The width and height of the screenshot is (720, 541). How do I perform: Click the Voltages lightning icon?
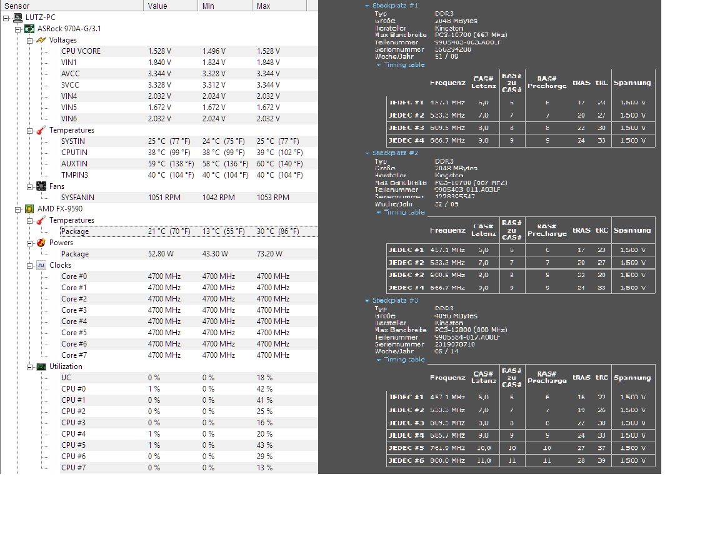click(41, 40)
